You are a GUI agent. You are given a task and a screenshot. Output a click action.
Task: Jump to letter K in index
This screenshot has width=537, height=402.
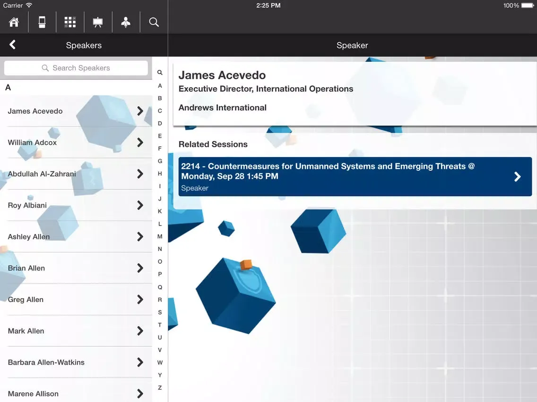click(x=160, y=211)
